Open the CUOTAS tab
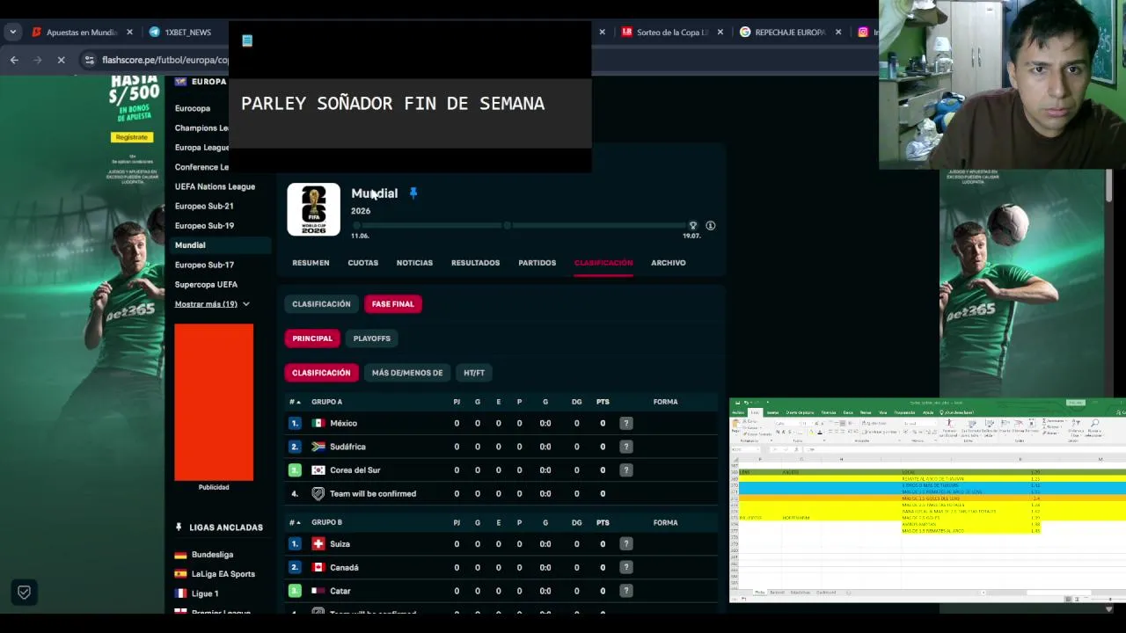Screen dimensions: 1126x633 click(x=362, y=263)
